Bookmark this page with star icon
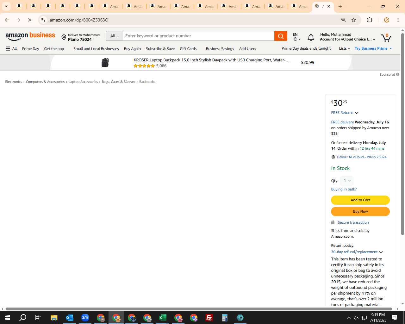Image resolution: width=405 pixels, height=324 pixels. coord(354,20)
